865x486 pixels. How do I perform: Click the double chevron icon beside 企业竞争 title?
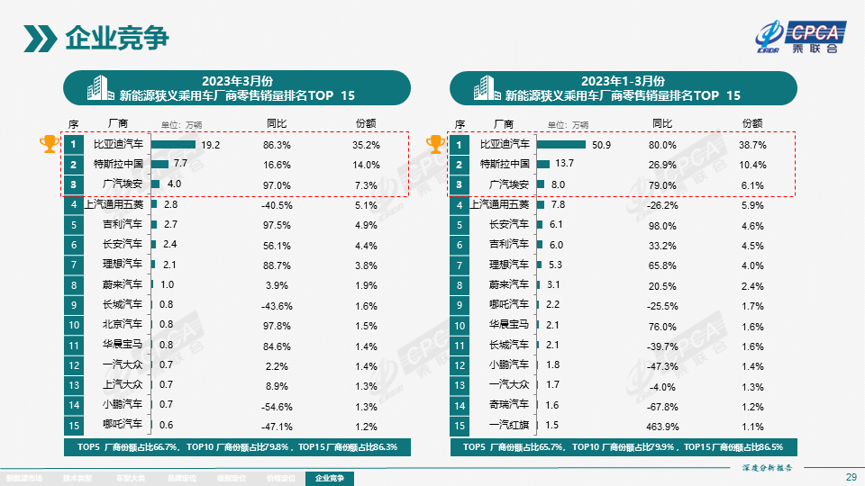(x=40, y=38)
